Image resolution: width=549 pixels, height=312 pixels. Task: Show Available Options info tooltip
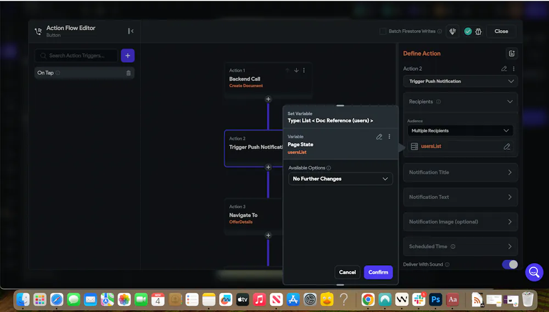(328, 168)
